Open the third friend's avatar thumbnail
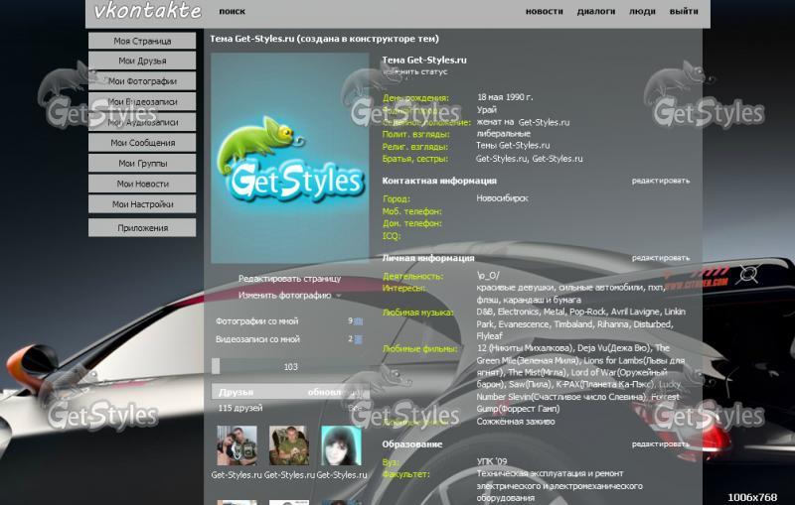This screenshot has height=505, width=795. click(x=341, y=445)
